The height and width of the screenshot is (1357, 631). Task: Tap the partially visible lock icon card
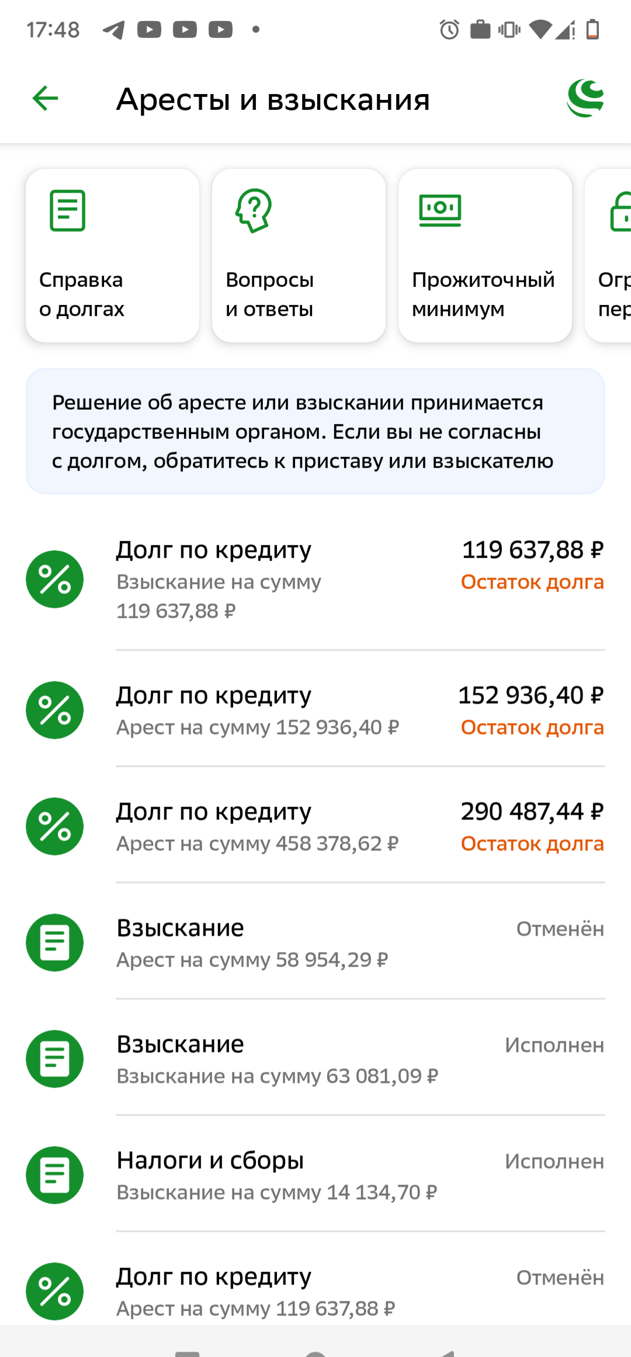608,255
